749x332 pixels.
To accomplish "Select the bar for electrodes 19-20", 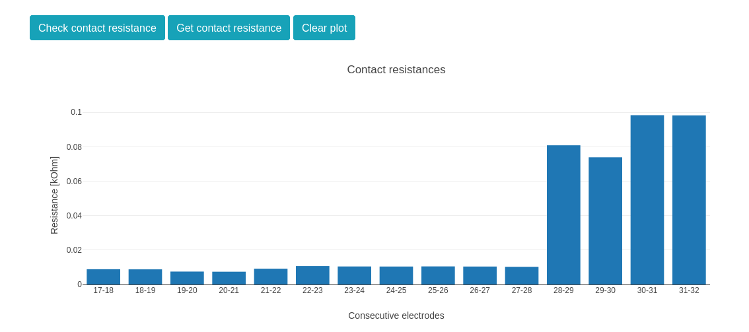I will coord(187,279).
